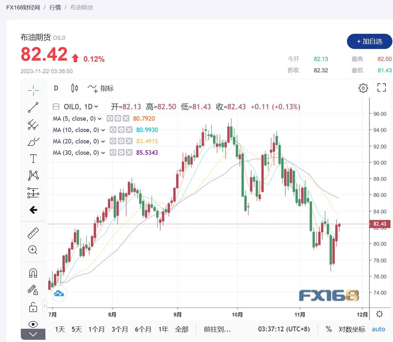Screen dimensions: 393x342
Task: Select the text annotation tool
Action: pyautogui.click(x=33, y=159)
